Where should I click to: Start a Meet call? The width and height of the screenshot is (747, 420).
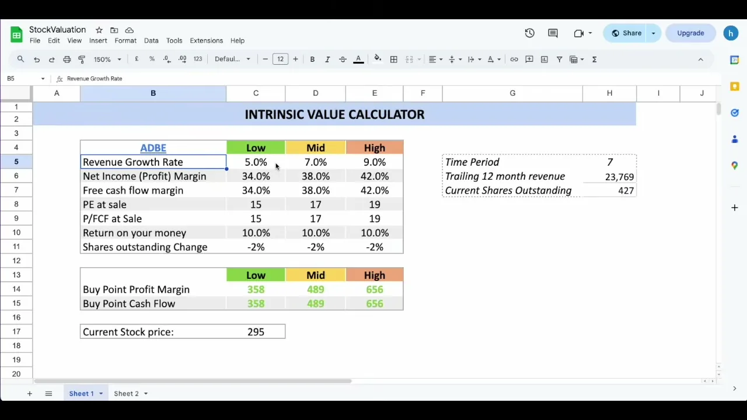[582, 33]
